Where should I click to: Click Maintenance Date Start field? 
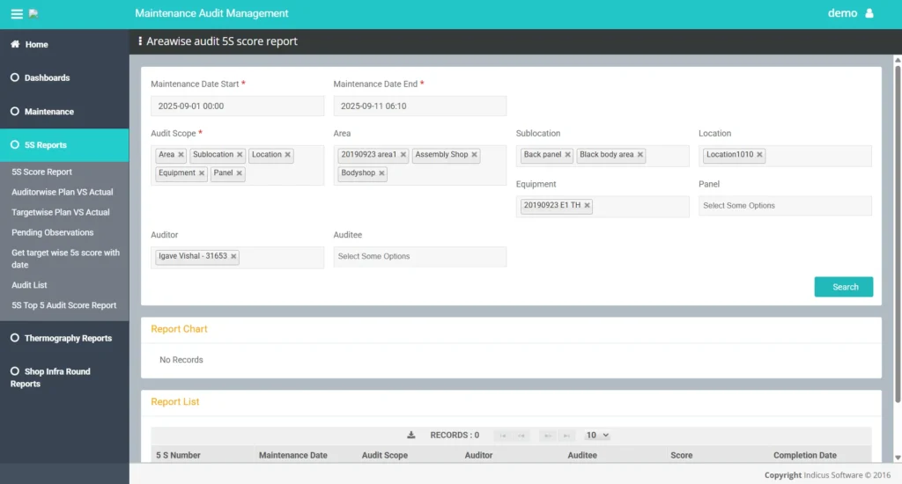click(237, 106)
